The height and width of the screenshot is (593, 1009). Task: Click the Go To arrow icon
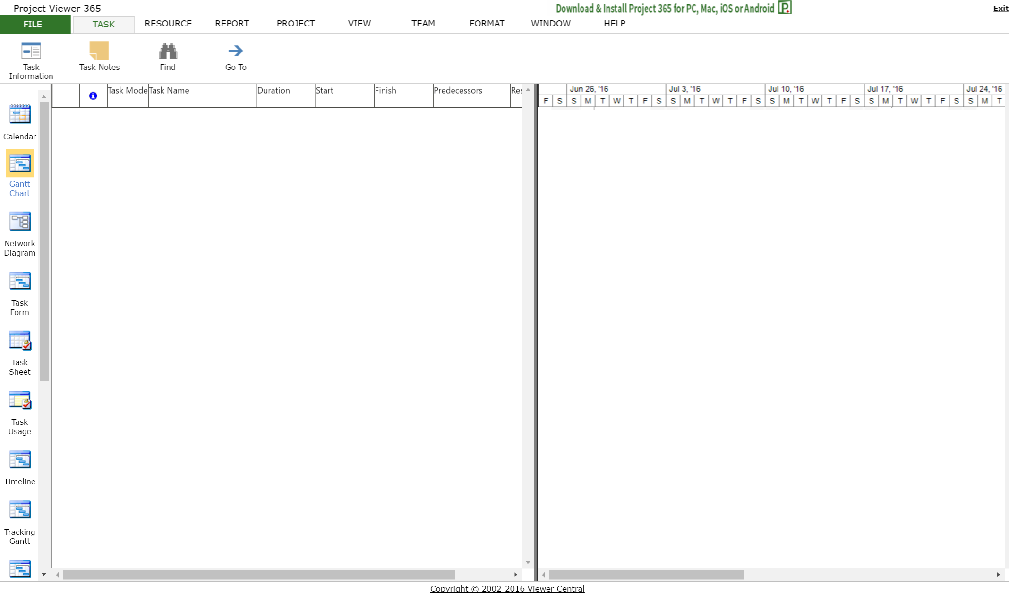tap(236, 51)
